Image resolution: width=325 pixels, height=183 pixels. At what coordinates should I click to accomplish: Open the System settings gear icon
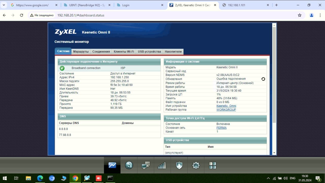196,165
